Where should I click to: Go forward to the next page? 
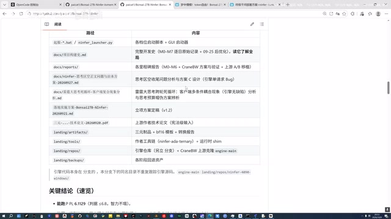click(13, 13)
